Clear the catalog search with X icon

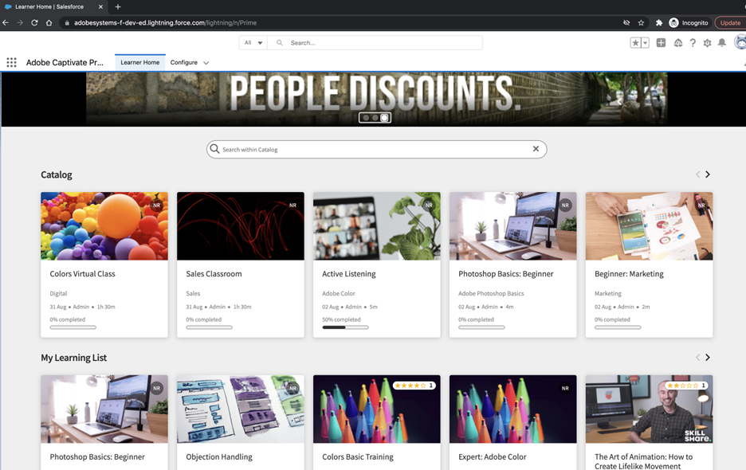click(x=536, y=149)
